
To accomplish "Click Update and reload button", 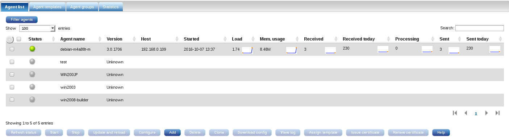I will click(109, 132).
